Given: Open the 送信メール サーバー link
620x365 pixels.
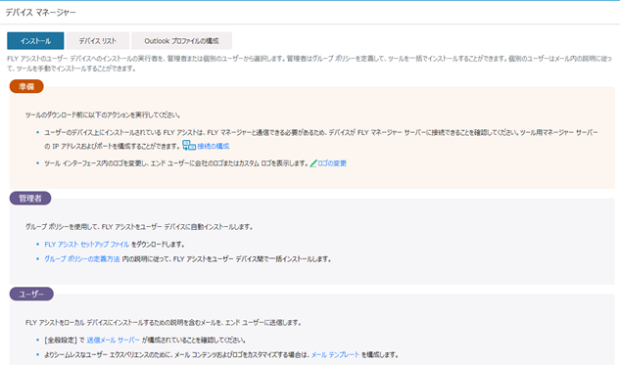Looking at the screenshot, I should pos(113,341).
